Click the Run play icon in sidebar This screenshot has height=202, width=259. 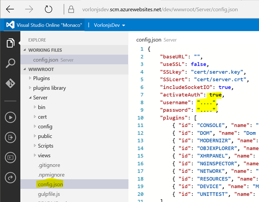click(10, 117)
